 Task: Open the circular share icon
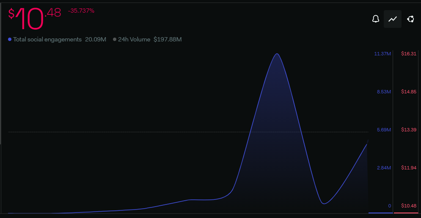[x=410, y=19]
